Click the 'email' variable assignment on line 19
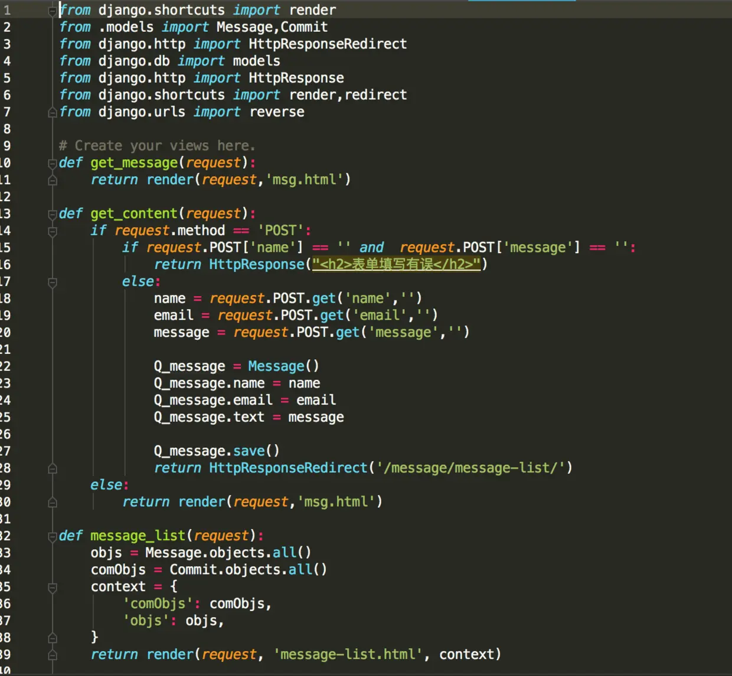 tap(174, 316)
